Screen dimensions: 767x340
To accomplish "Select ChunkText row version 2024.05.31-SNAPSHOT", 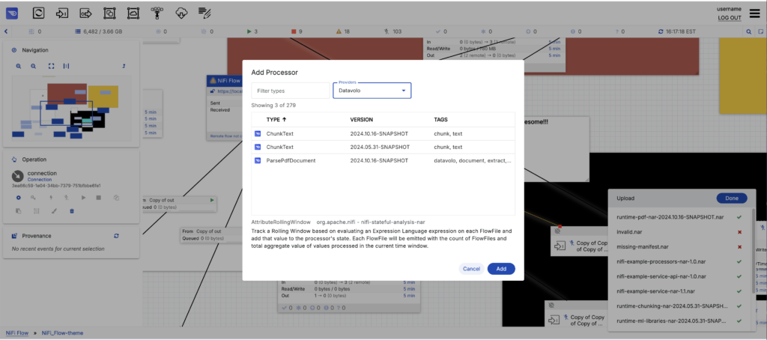I will pos(383,147).
